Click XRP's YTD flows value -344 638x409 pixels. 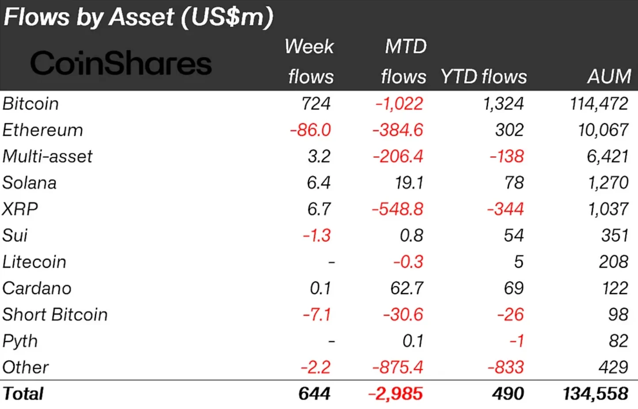(505, 209)
